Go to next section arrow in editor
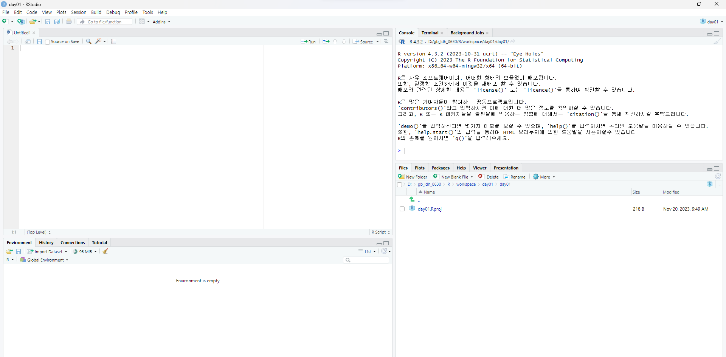The image size is (726, 357). [344, 42]
